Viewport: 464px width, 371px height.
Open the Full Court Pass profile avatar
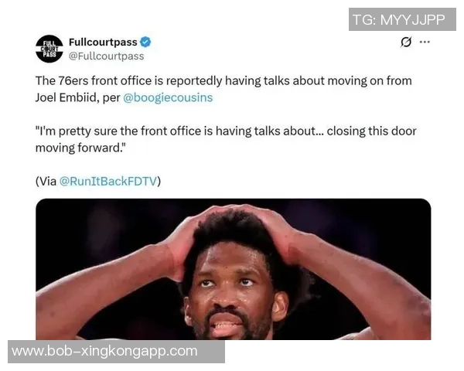[x=49, y=49]
